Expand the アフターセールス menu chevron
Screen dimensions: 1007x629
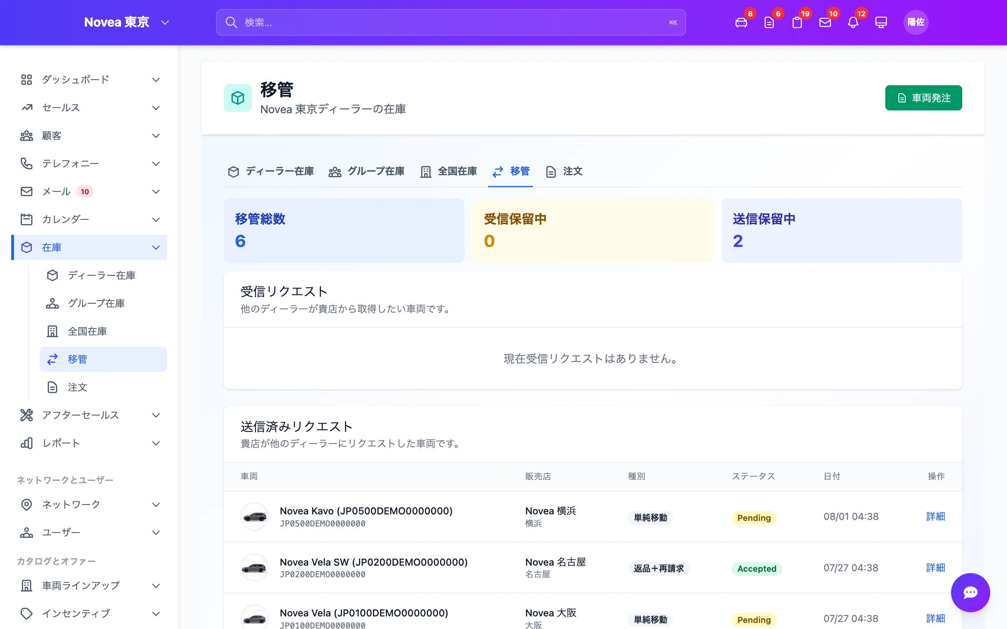156,415
